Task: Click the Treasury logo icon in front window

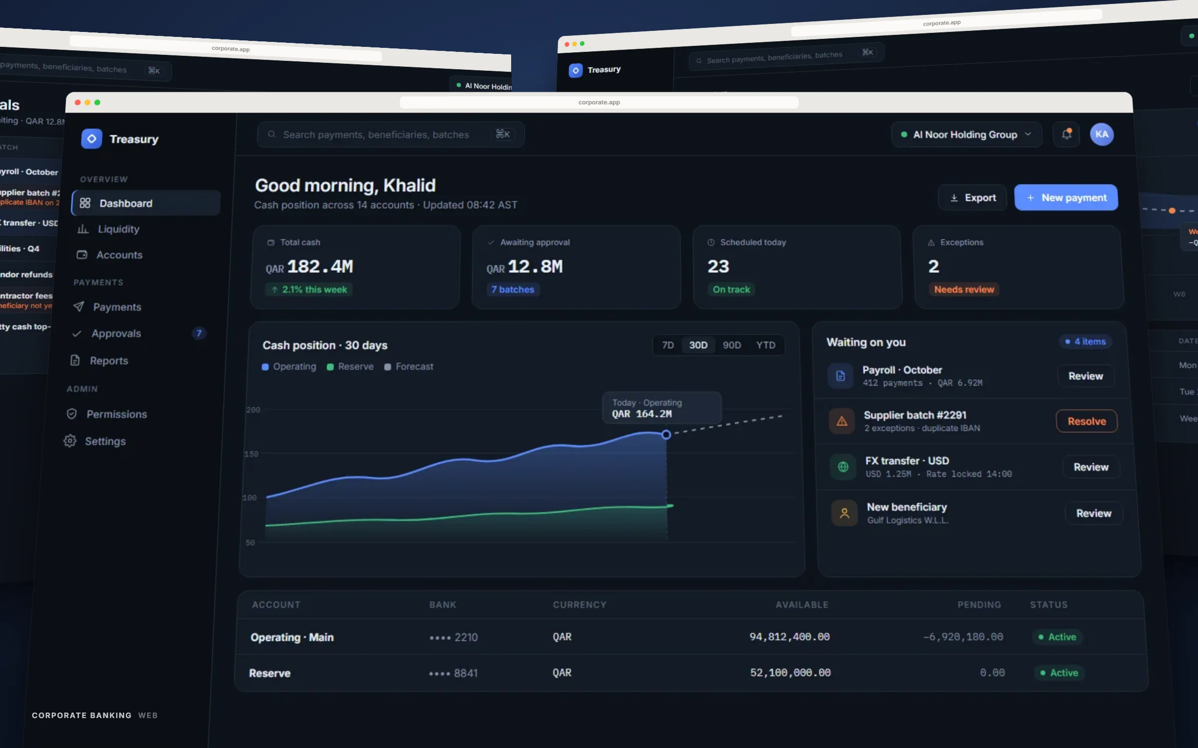Action: (91, 139)
